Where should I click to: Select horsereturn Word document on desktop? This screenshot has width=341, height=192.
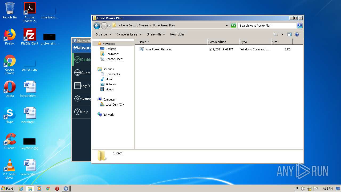[x=30, y=89]
